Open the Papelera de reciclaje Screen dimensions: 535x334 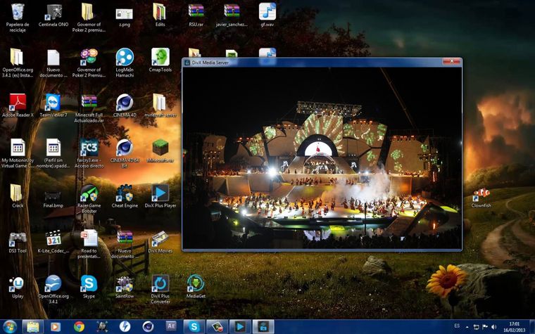coord(17,12)
